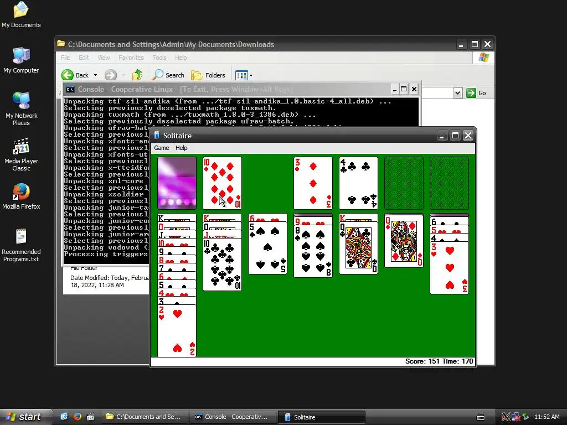Open the Game menu in Solitaire
This screenshot has width=567, height=425.
[x=161, y=148]
